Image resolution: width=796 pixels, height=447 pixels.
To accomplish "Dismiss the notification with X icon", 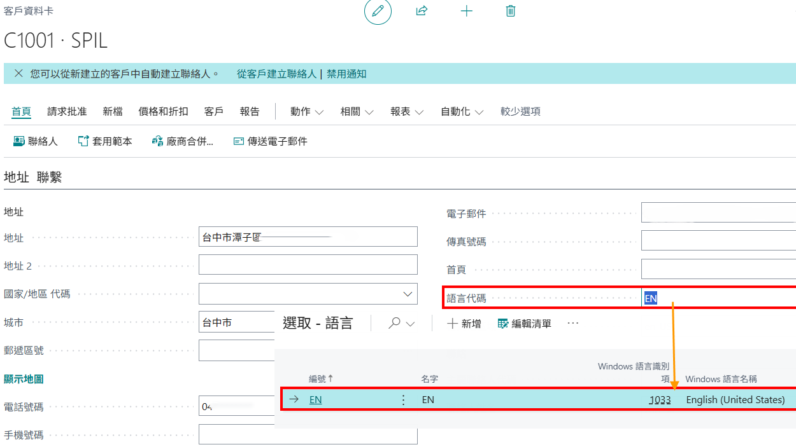I will (18, 74).
